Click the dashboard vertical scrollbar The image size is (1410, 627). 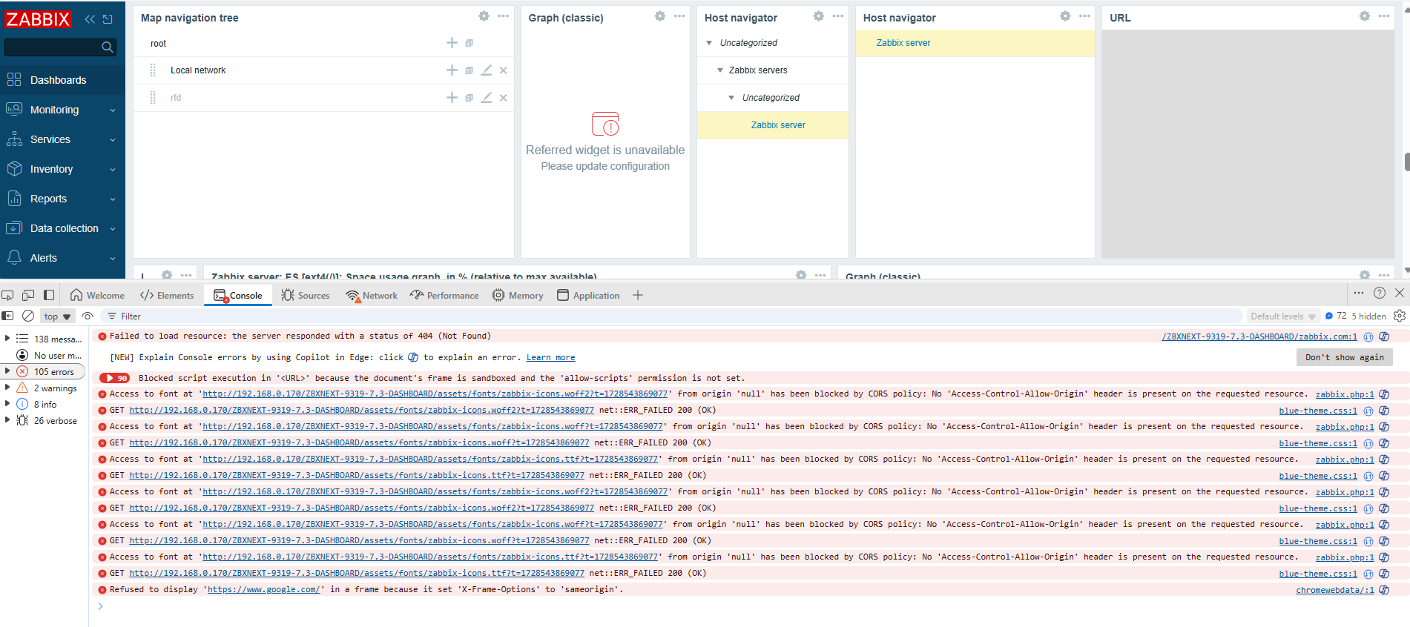click(1406, 162)
